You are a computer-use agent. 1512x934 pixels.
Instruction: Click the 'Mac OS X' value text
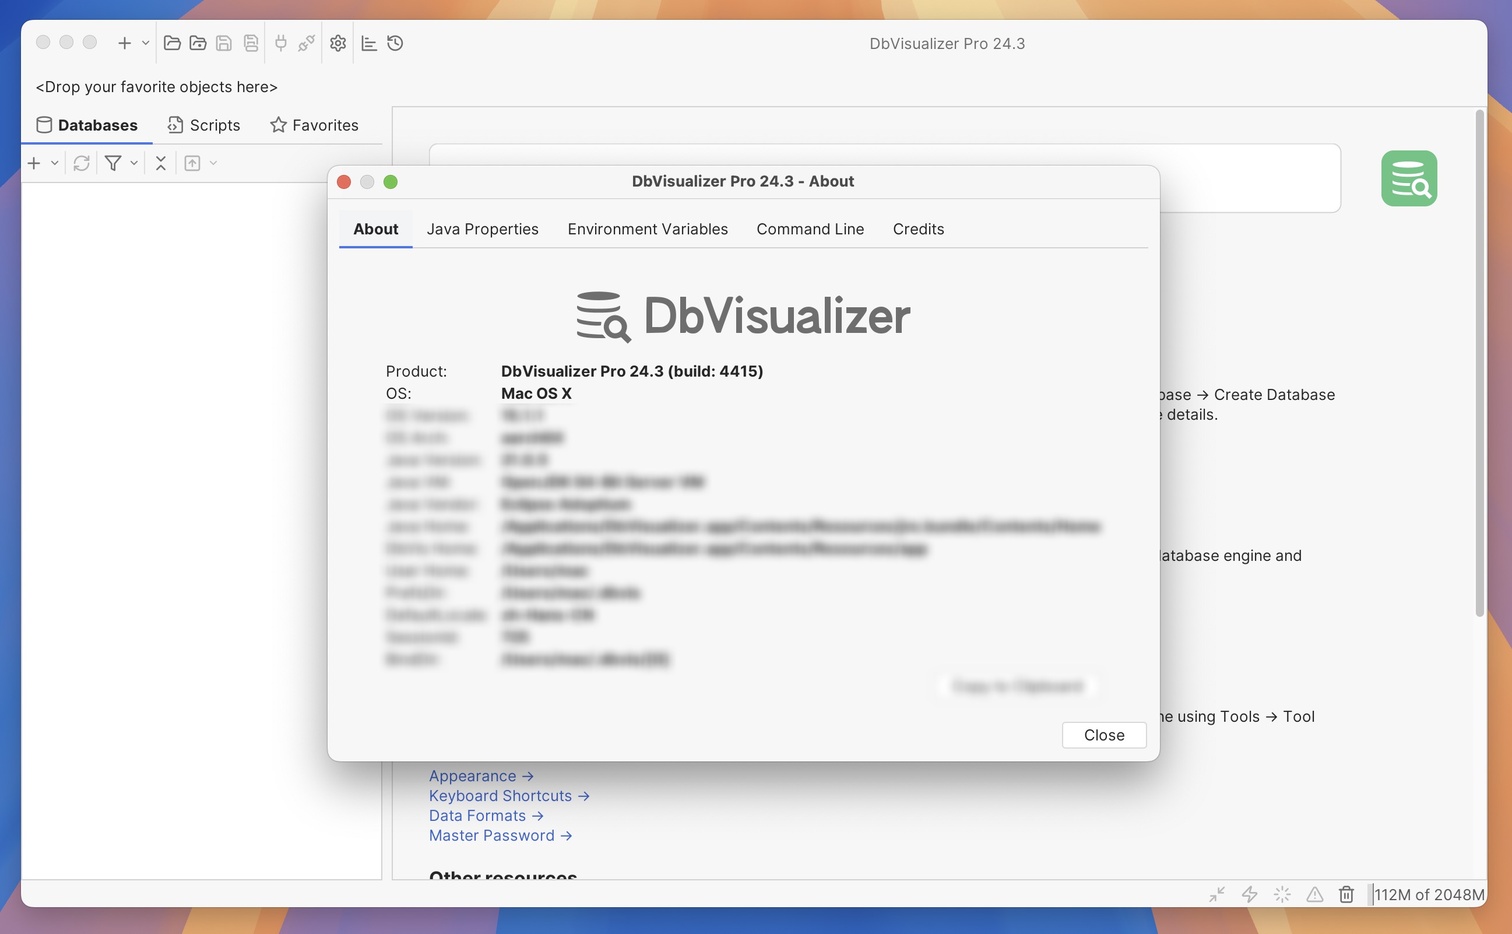click(536, 394)
